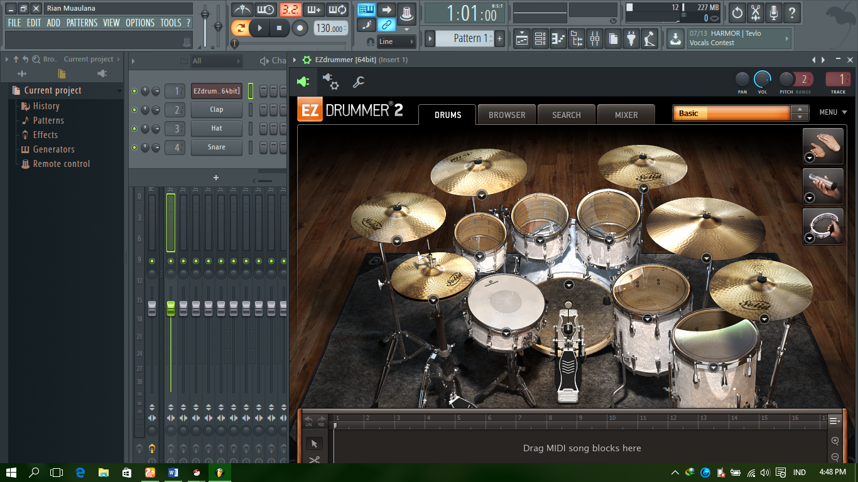This screenshot has height=482, width=858.
Task: Collapse the Current project folder arrow
Action: coord(119,91)
